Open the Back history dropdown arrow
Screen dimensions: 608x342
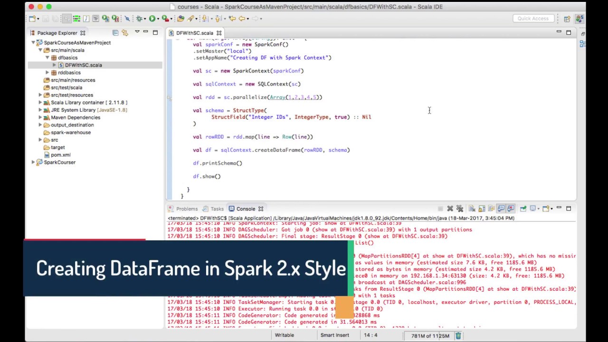click(248, 19)
